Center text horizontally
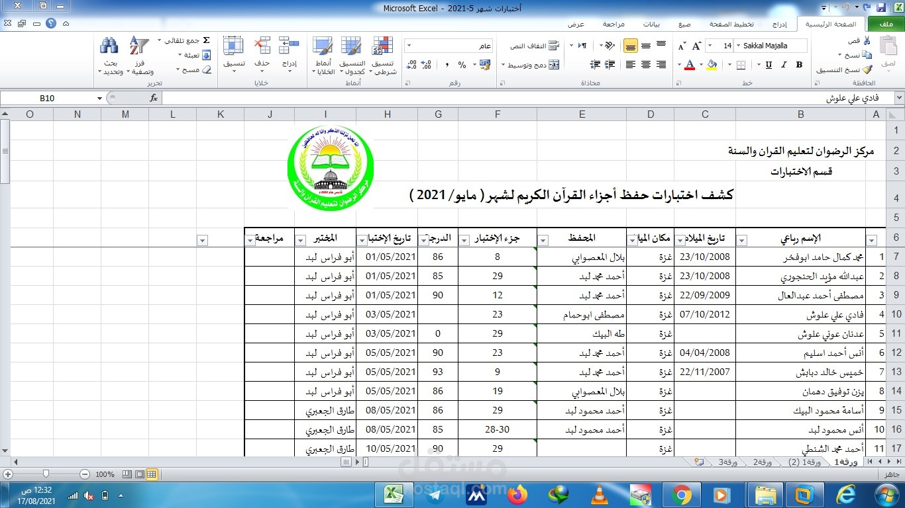 646,65
